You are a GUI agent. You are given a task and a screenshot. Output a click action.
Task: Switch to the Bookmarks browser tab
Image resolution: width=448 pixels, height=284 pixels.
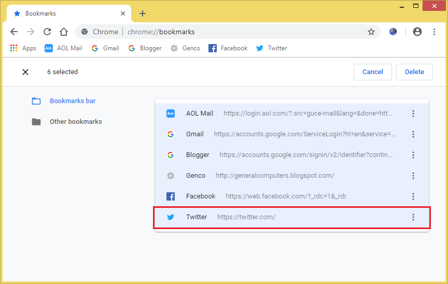pyautogui.click(x=68, y=13)
